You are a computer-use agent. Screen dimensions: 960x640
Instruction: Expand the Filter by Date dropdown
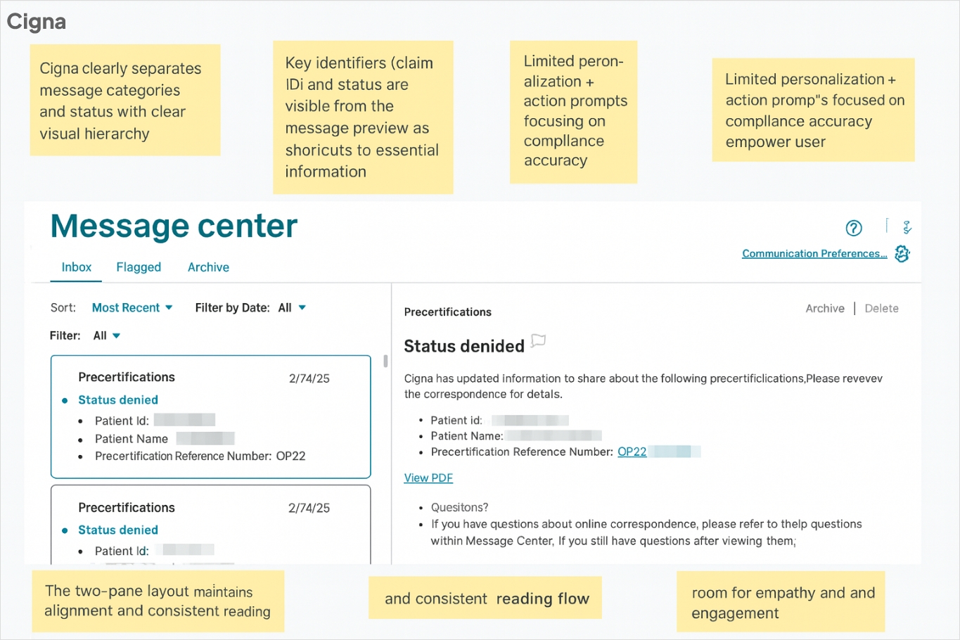(x=292, y=308)
